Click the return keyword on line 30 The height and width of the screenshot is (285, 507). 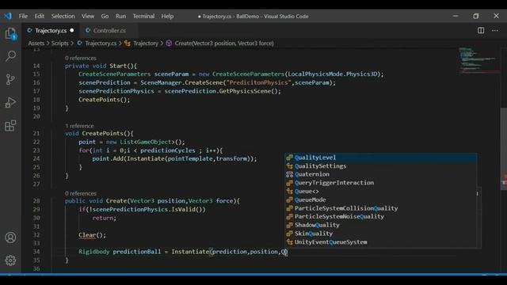[103, 218]
